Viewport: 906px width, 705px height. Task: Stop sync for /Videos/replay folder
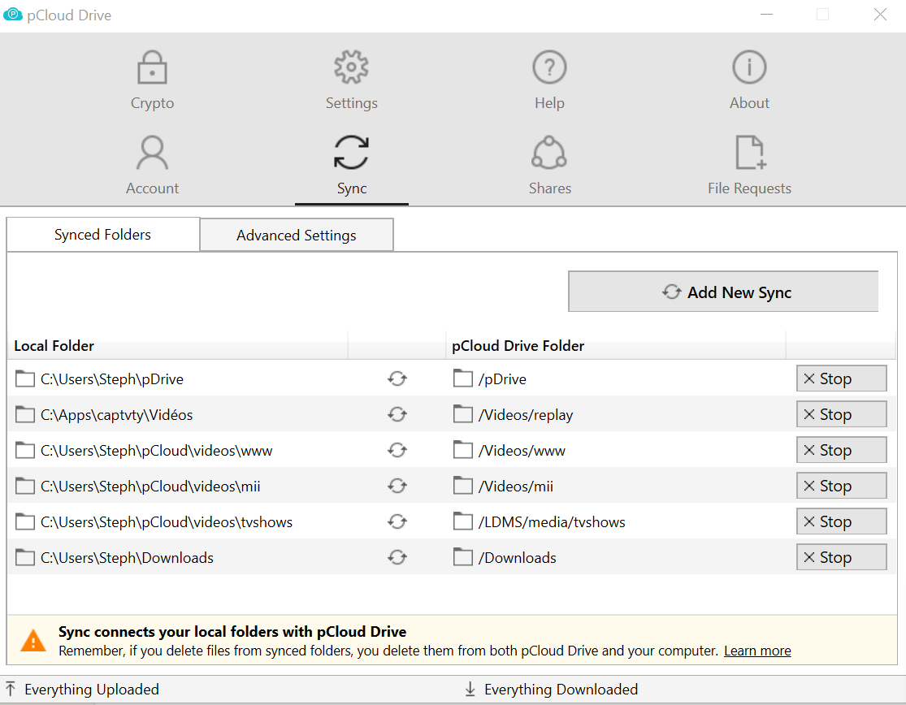[841, 415]
